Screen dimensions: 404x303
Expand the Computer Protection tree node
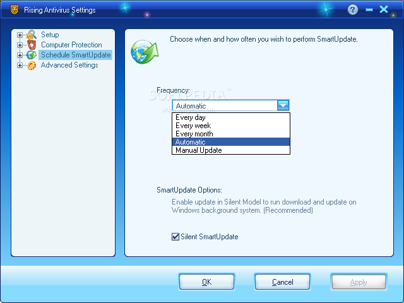pos(20,45)
